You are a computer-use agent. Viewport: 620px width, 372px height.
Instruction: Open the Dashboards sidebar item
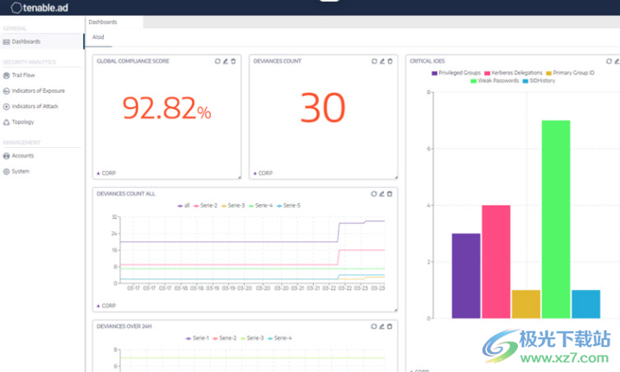coord(26,42)
